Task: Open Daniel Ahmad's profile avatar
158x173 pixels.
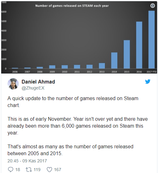Action: point(13,84)
